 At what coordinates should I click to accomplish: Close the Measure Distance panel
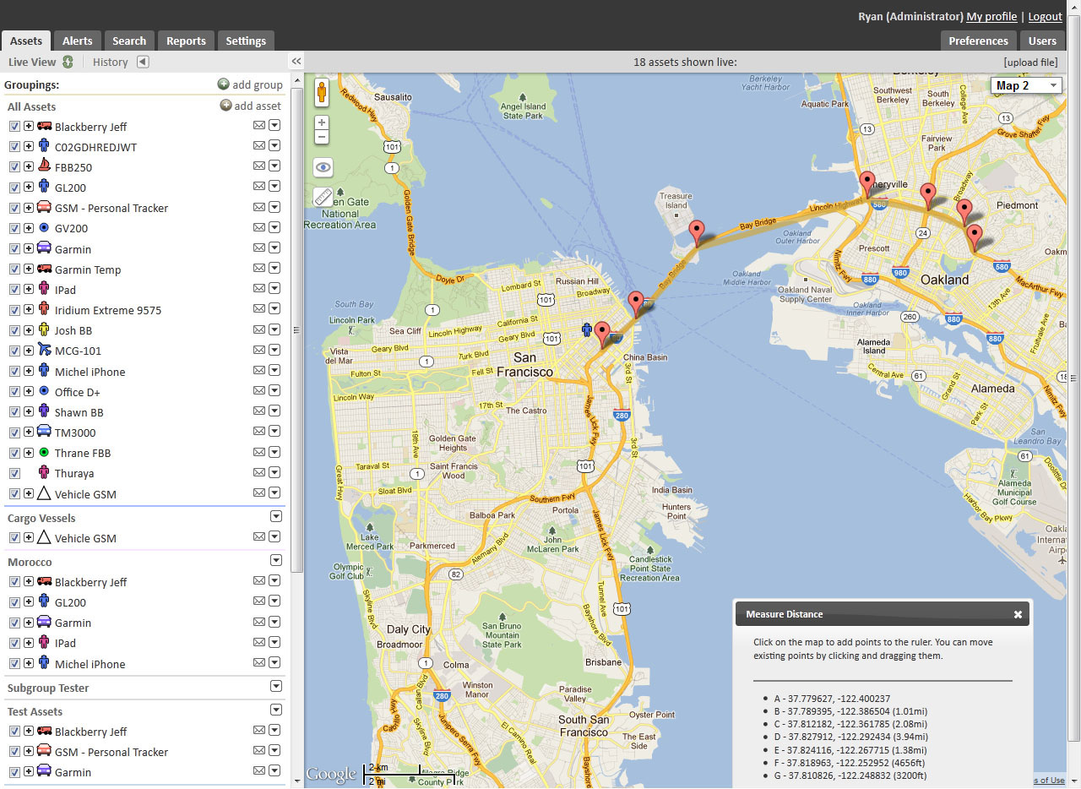coord(1018,614)
